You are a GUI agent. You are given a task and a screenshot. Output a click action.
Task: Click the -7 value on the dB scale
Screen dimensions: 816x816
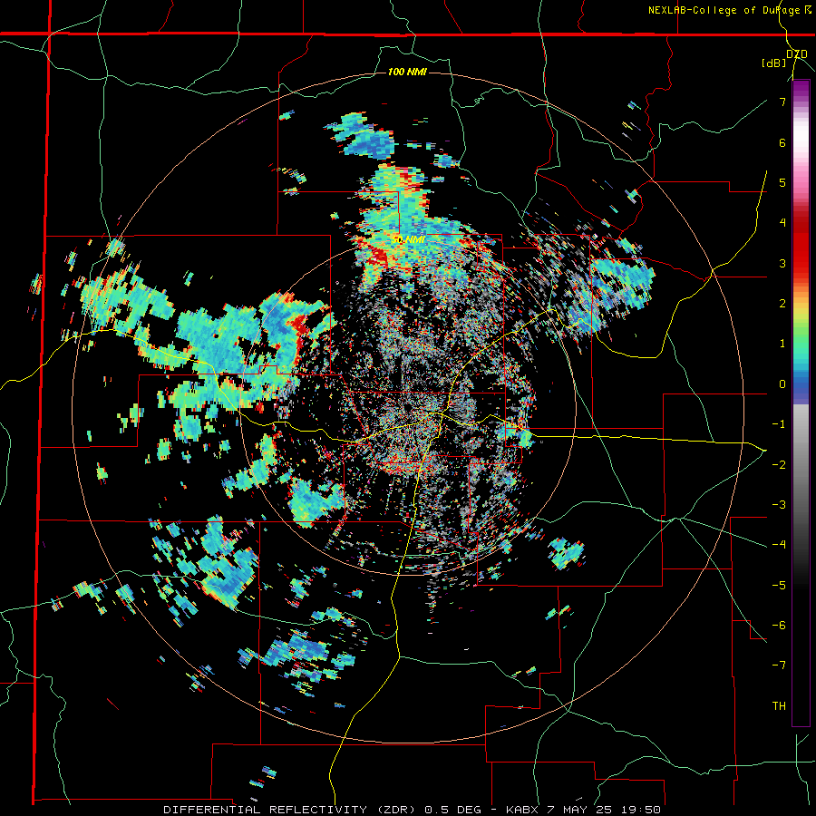[779, 665]
